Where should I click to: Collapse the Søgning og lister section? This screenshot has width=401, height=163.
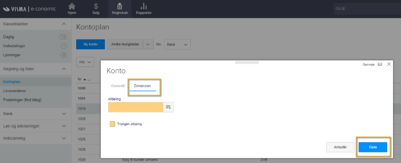click(x=64, y=69)
